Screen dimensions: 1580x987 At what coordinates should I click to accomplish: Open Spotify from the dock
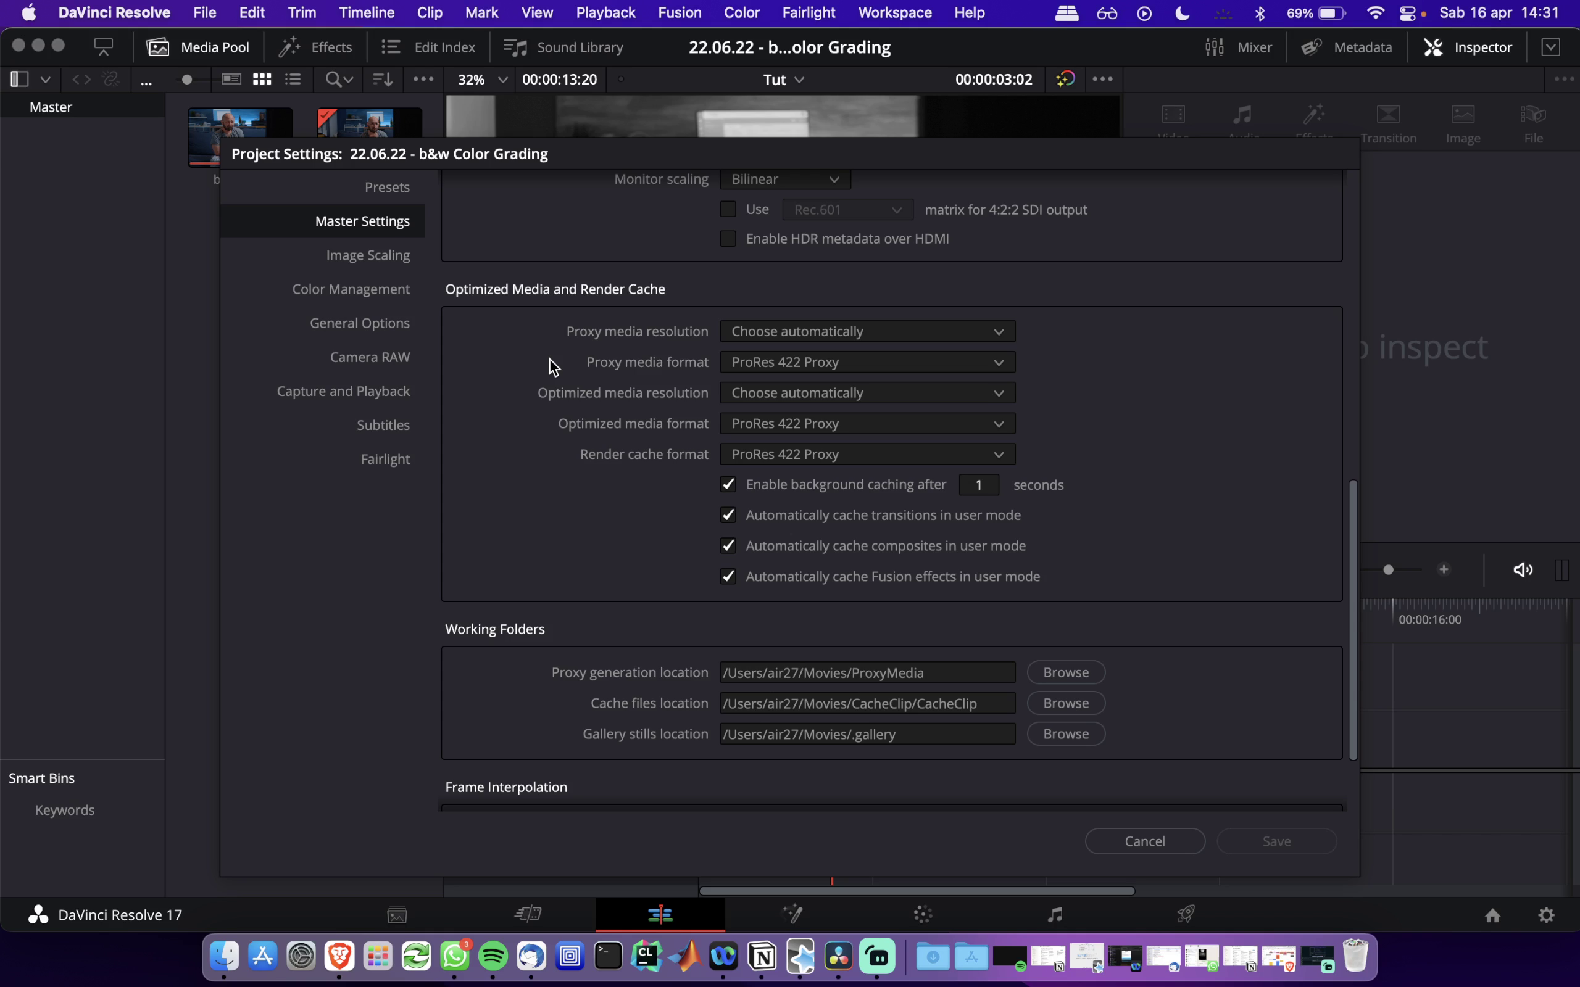click(493, 956)
